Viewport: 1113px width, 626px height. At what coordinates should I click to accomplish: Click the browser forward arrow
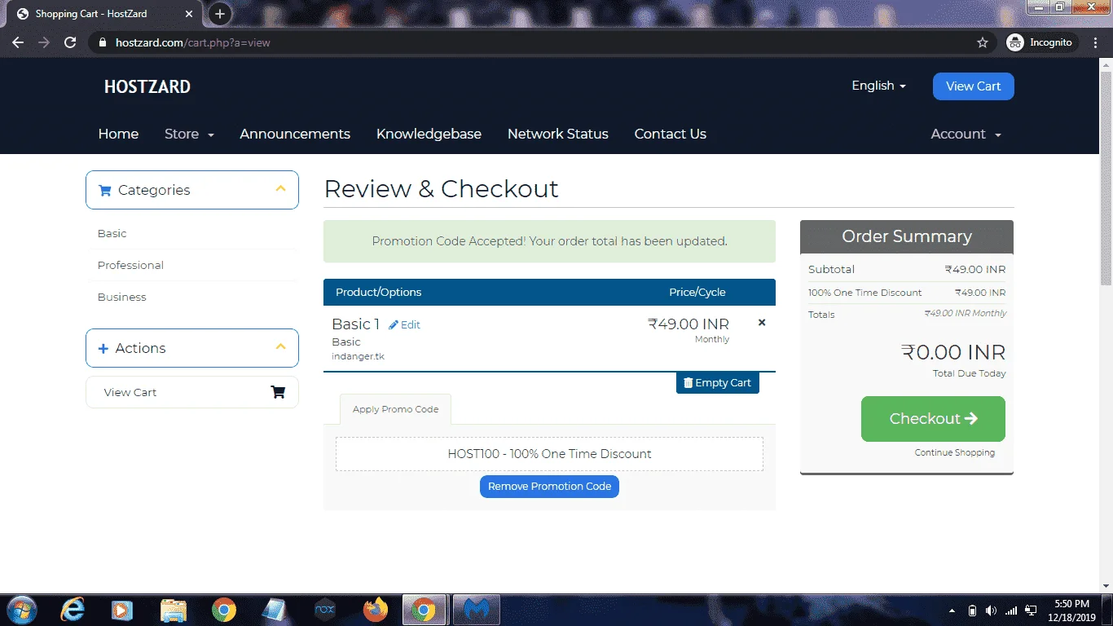44,42
